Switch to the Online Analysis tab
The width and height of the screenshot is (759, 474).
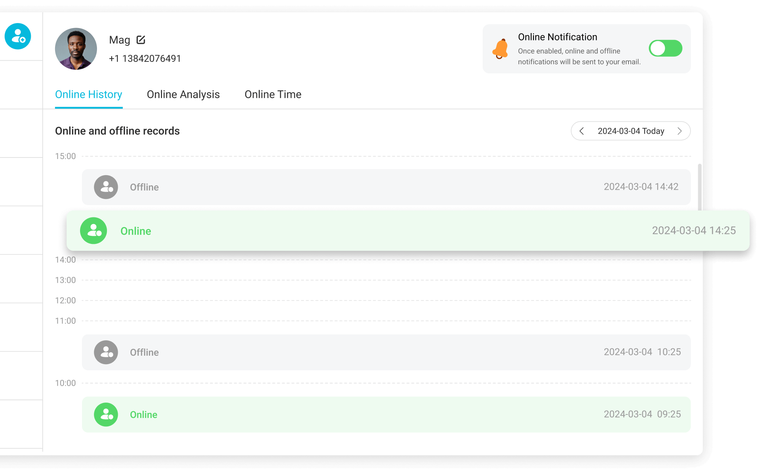pos(183,94)
